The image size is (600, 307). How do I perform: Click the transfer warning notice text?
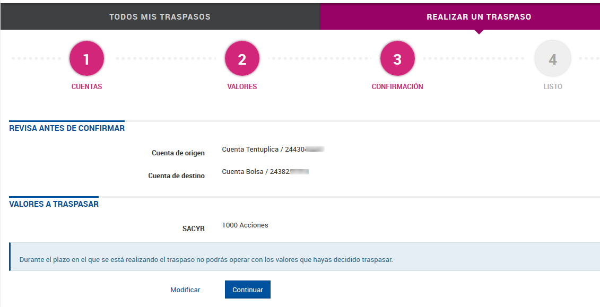tap(206, 260)
